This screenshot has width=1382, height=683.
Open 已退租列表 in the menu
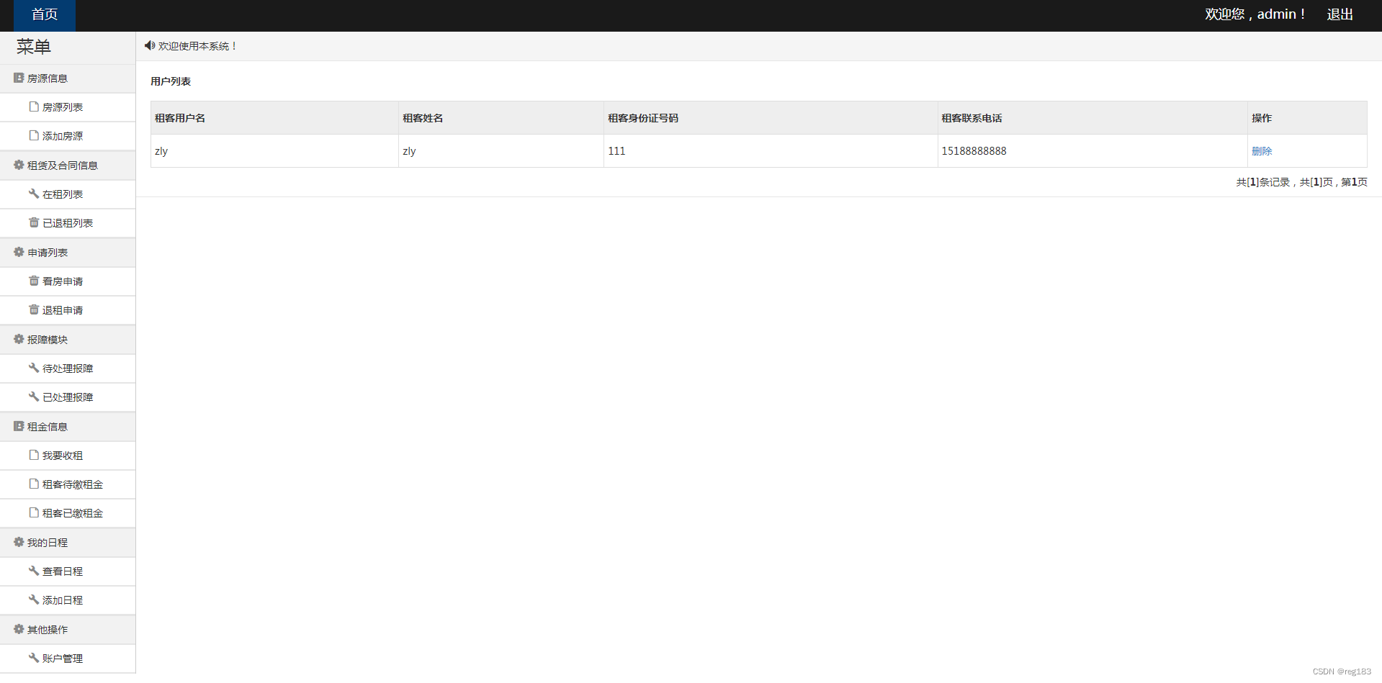tap(68, 223)
